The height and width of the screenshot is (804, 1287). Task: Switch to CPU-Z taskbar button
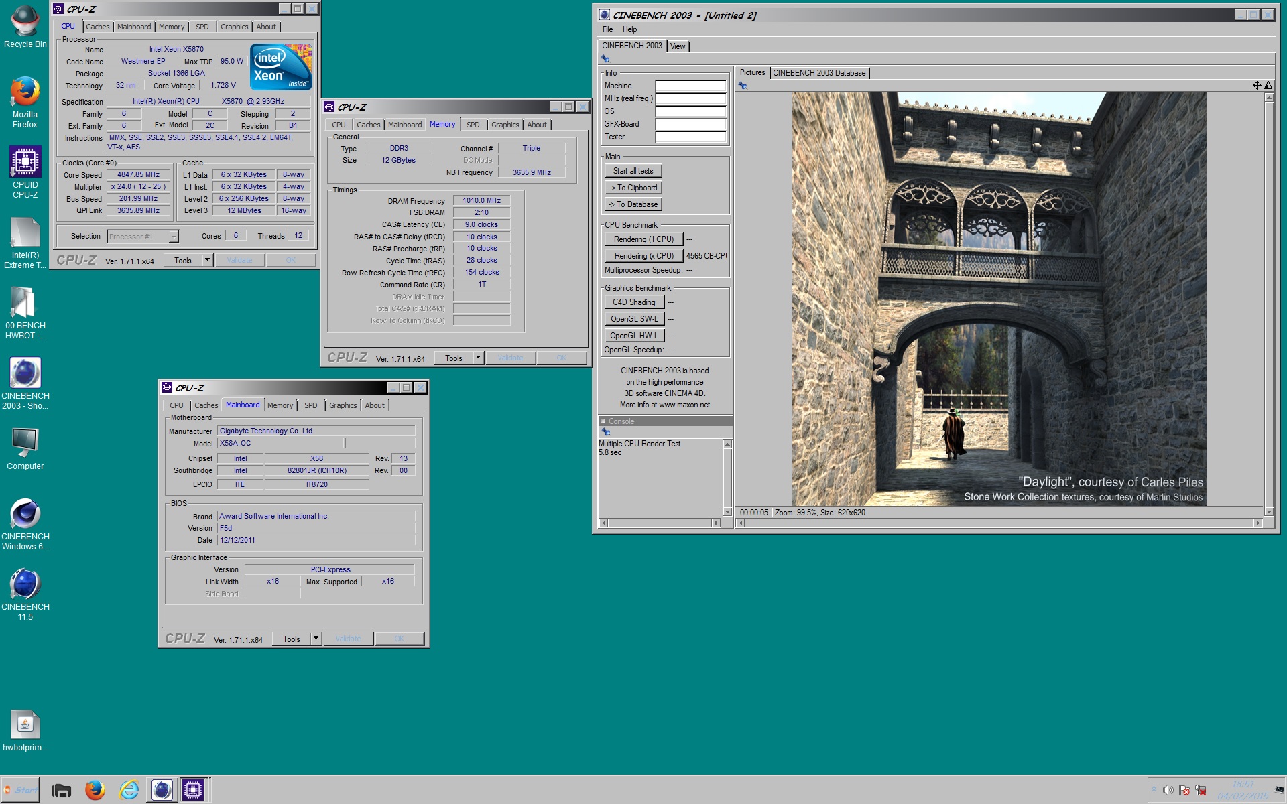[x=193, y=790]
